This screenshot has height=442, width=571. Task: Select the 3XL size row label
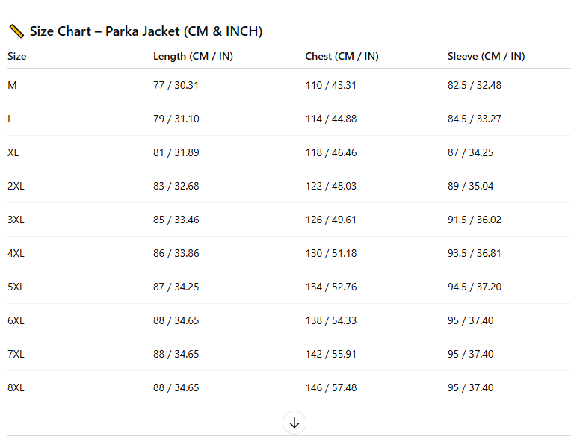[x=16, y=220]
